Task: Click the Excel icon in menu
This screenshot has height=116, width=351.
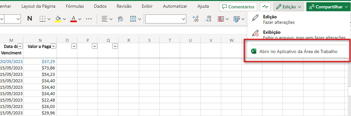Action: [254, 51]
